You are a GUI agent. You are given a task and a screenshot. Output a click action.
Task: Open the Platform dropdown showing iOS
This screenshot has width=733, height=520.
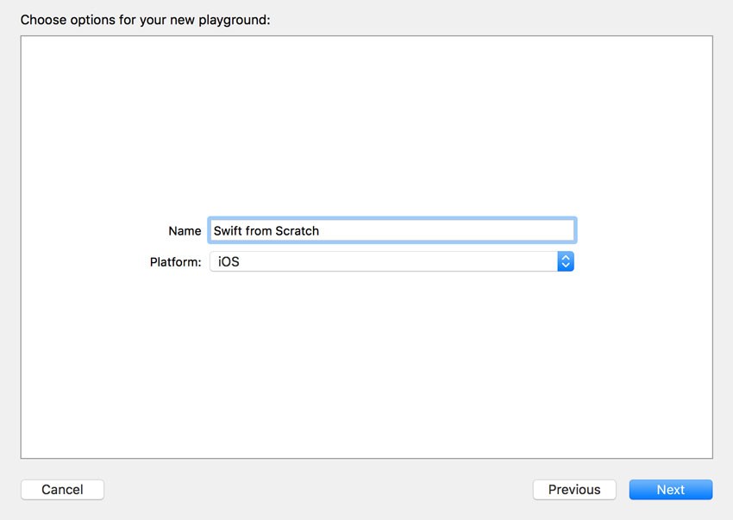click(x=392, y=261)
